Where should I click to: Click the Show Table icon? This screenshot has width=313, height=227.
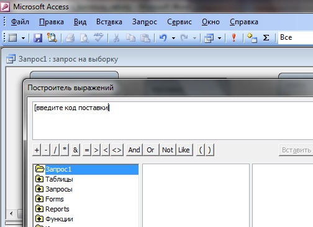click(x=252, y=38)
